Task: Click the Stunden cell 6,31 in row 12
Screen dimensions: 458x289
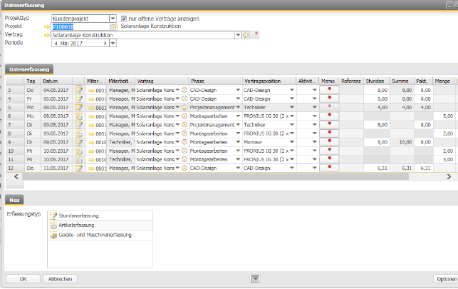Action: (376, 168)
